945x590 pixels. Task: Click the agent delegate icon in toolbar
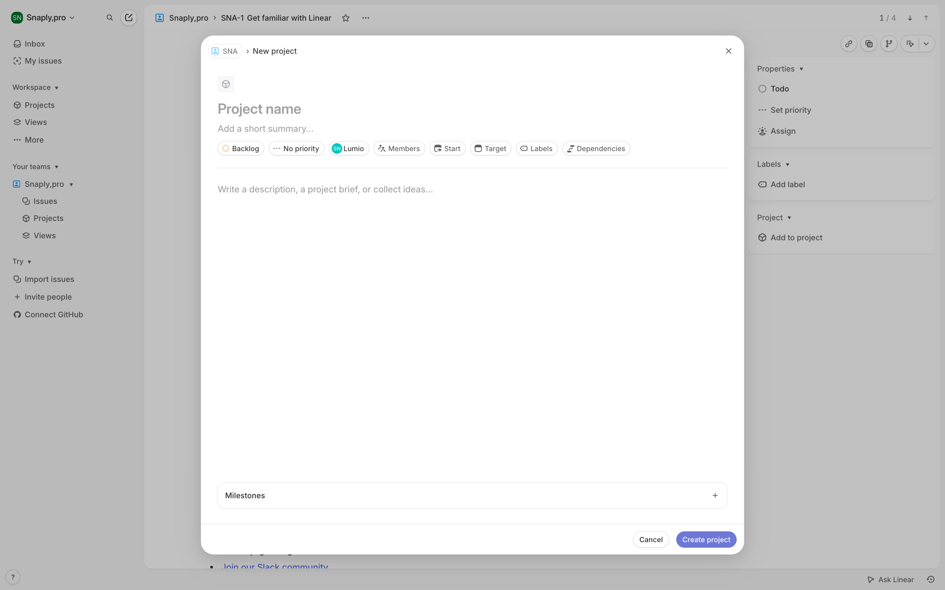(910, 44)
